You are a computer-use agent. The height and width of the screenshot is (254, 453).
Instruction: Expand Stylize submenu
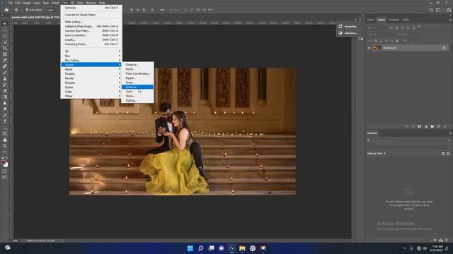[91, 87]
